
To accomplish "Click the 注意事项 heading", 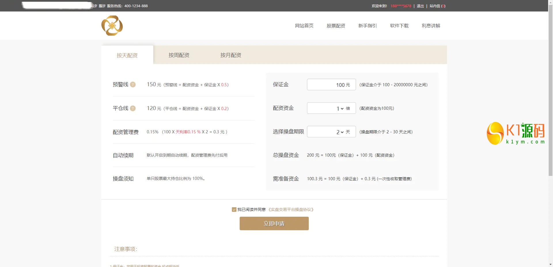I will 126,249.
